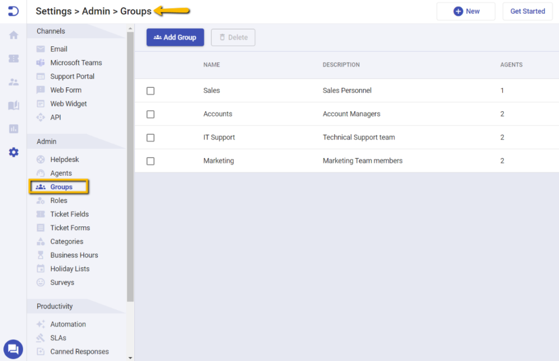Screen dimensions: 559x361
Task: Open the app logo in the top-left corner
Action: (x=13, y=11)
